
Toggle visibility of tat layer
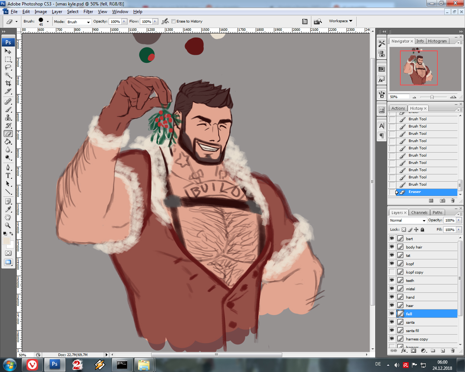pos(392,255)
